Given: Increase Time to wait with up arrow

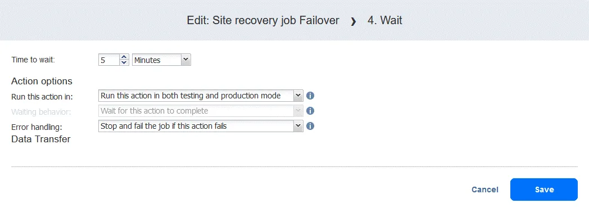Looking at the screenshot, I should [x=124, y=57].
